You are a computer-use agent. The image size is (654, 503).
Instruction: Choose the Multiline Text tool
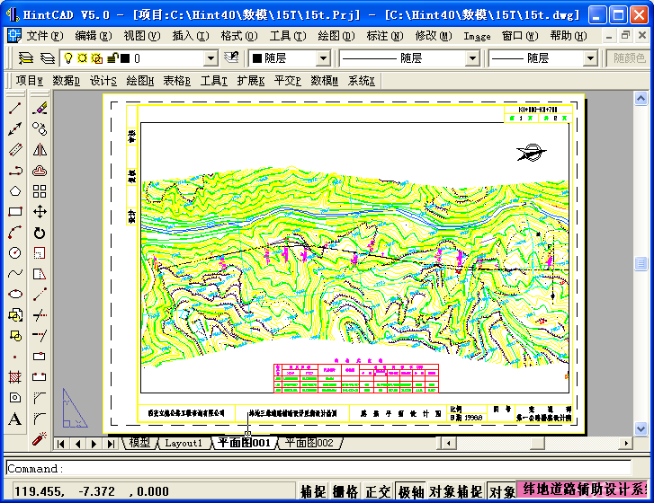click(x=15, y=419)
